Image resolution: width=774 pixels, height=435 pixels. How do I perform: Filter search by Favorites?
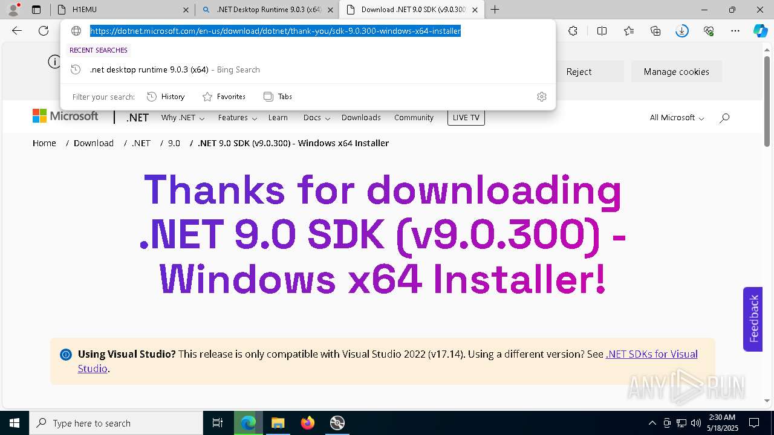click(x=224, y=97)
